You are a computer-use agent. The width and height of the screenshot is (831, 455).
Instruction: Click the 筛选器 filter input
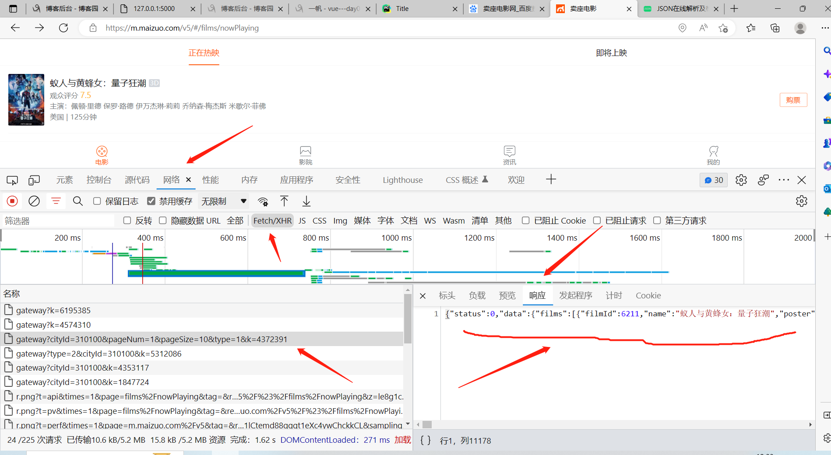pyautogui.click(x=59, y=221)
